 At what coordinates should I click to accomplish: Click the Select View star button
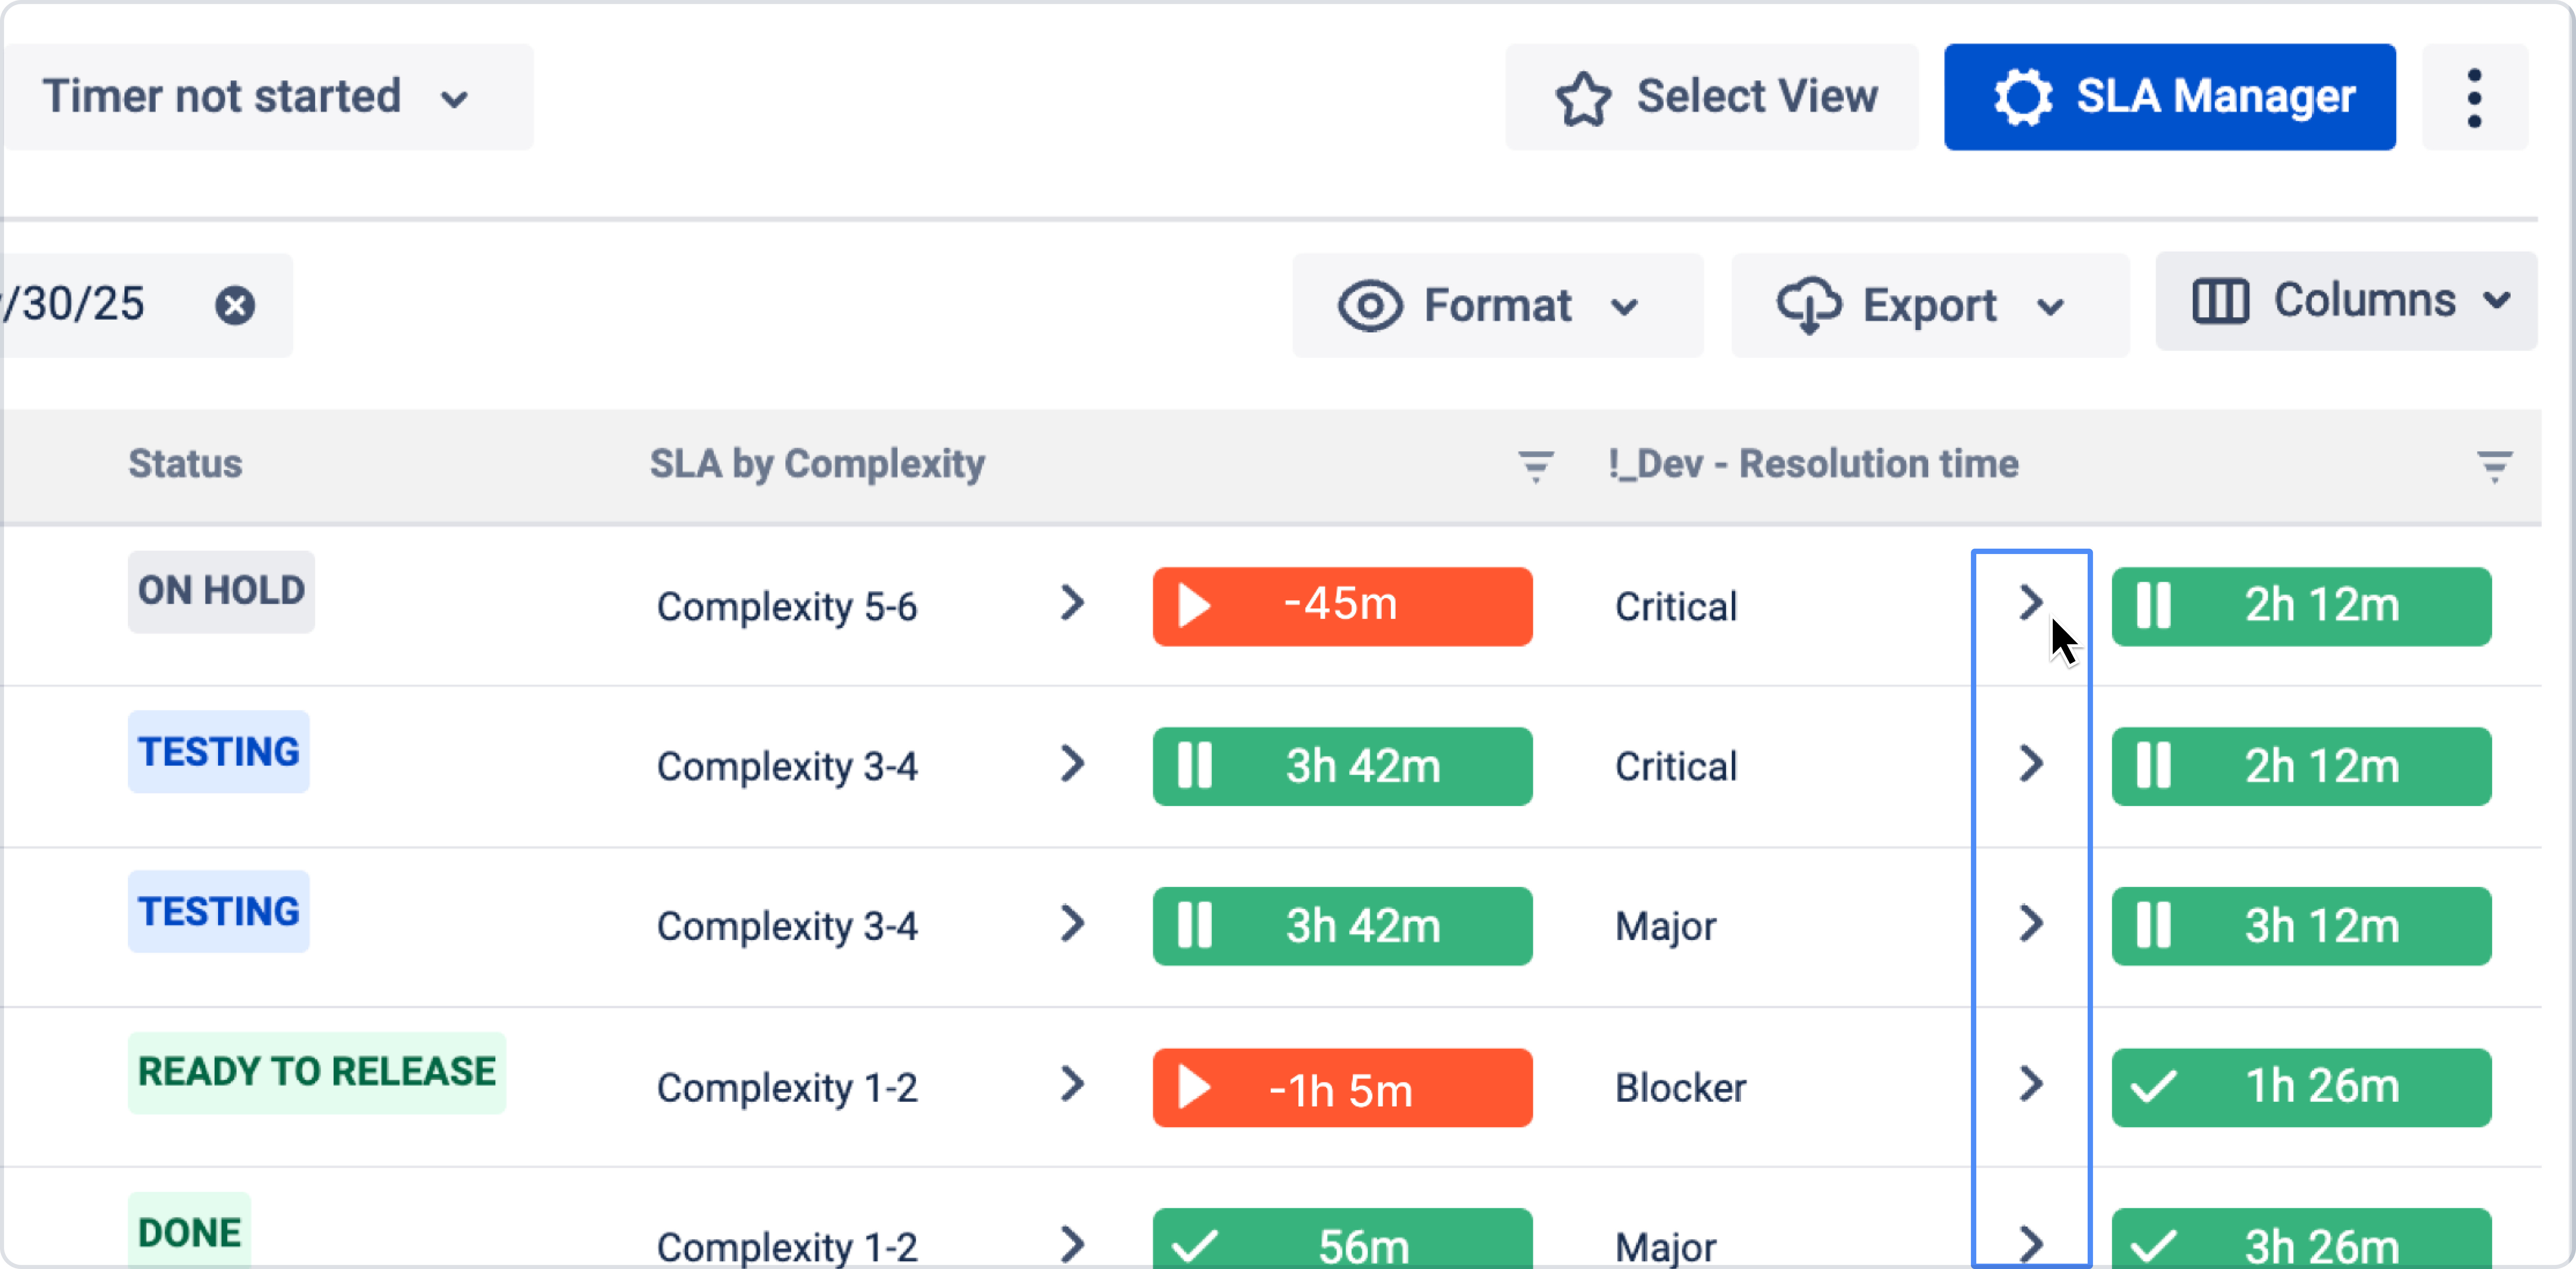tap(1712, 97)
